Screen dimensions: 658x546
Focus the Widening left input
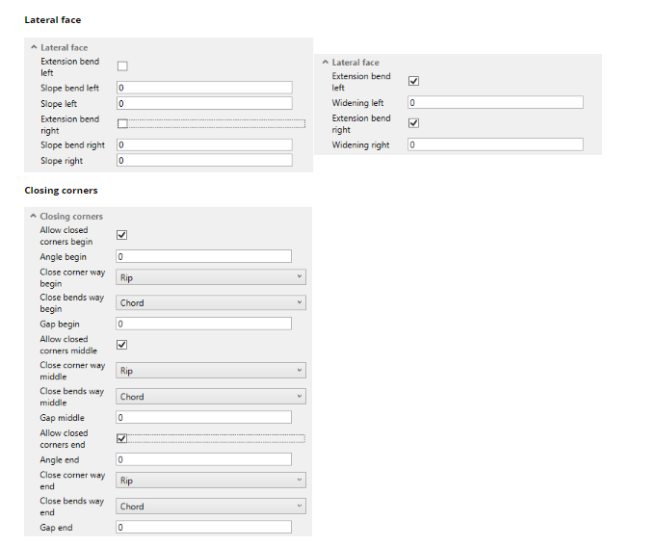click(495, 102)
